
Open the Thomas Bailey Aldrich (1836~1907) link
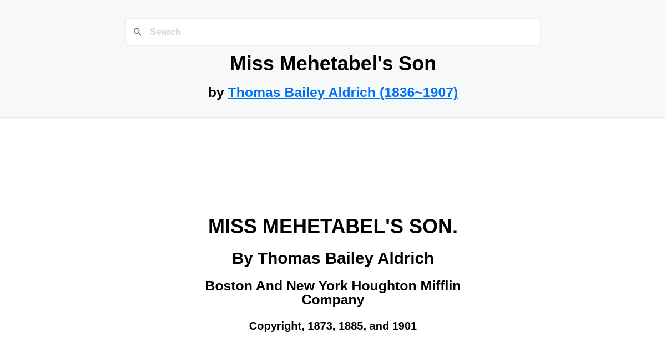click(x=342, y=92)
